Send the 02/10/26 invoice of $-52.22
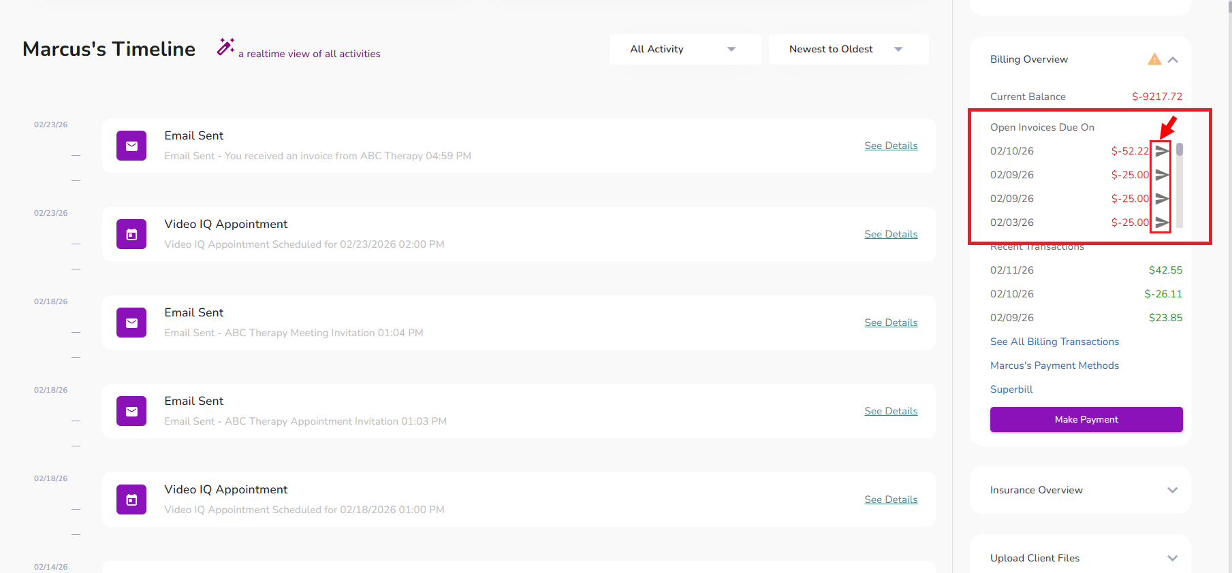This screenshot has height=573, width=1232. (1162, 151)
